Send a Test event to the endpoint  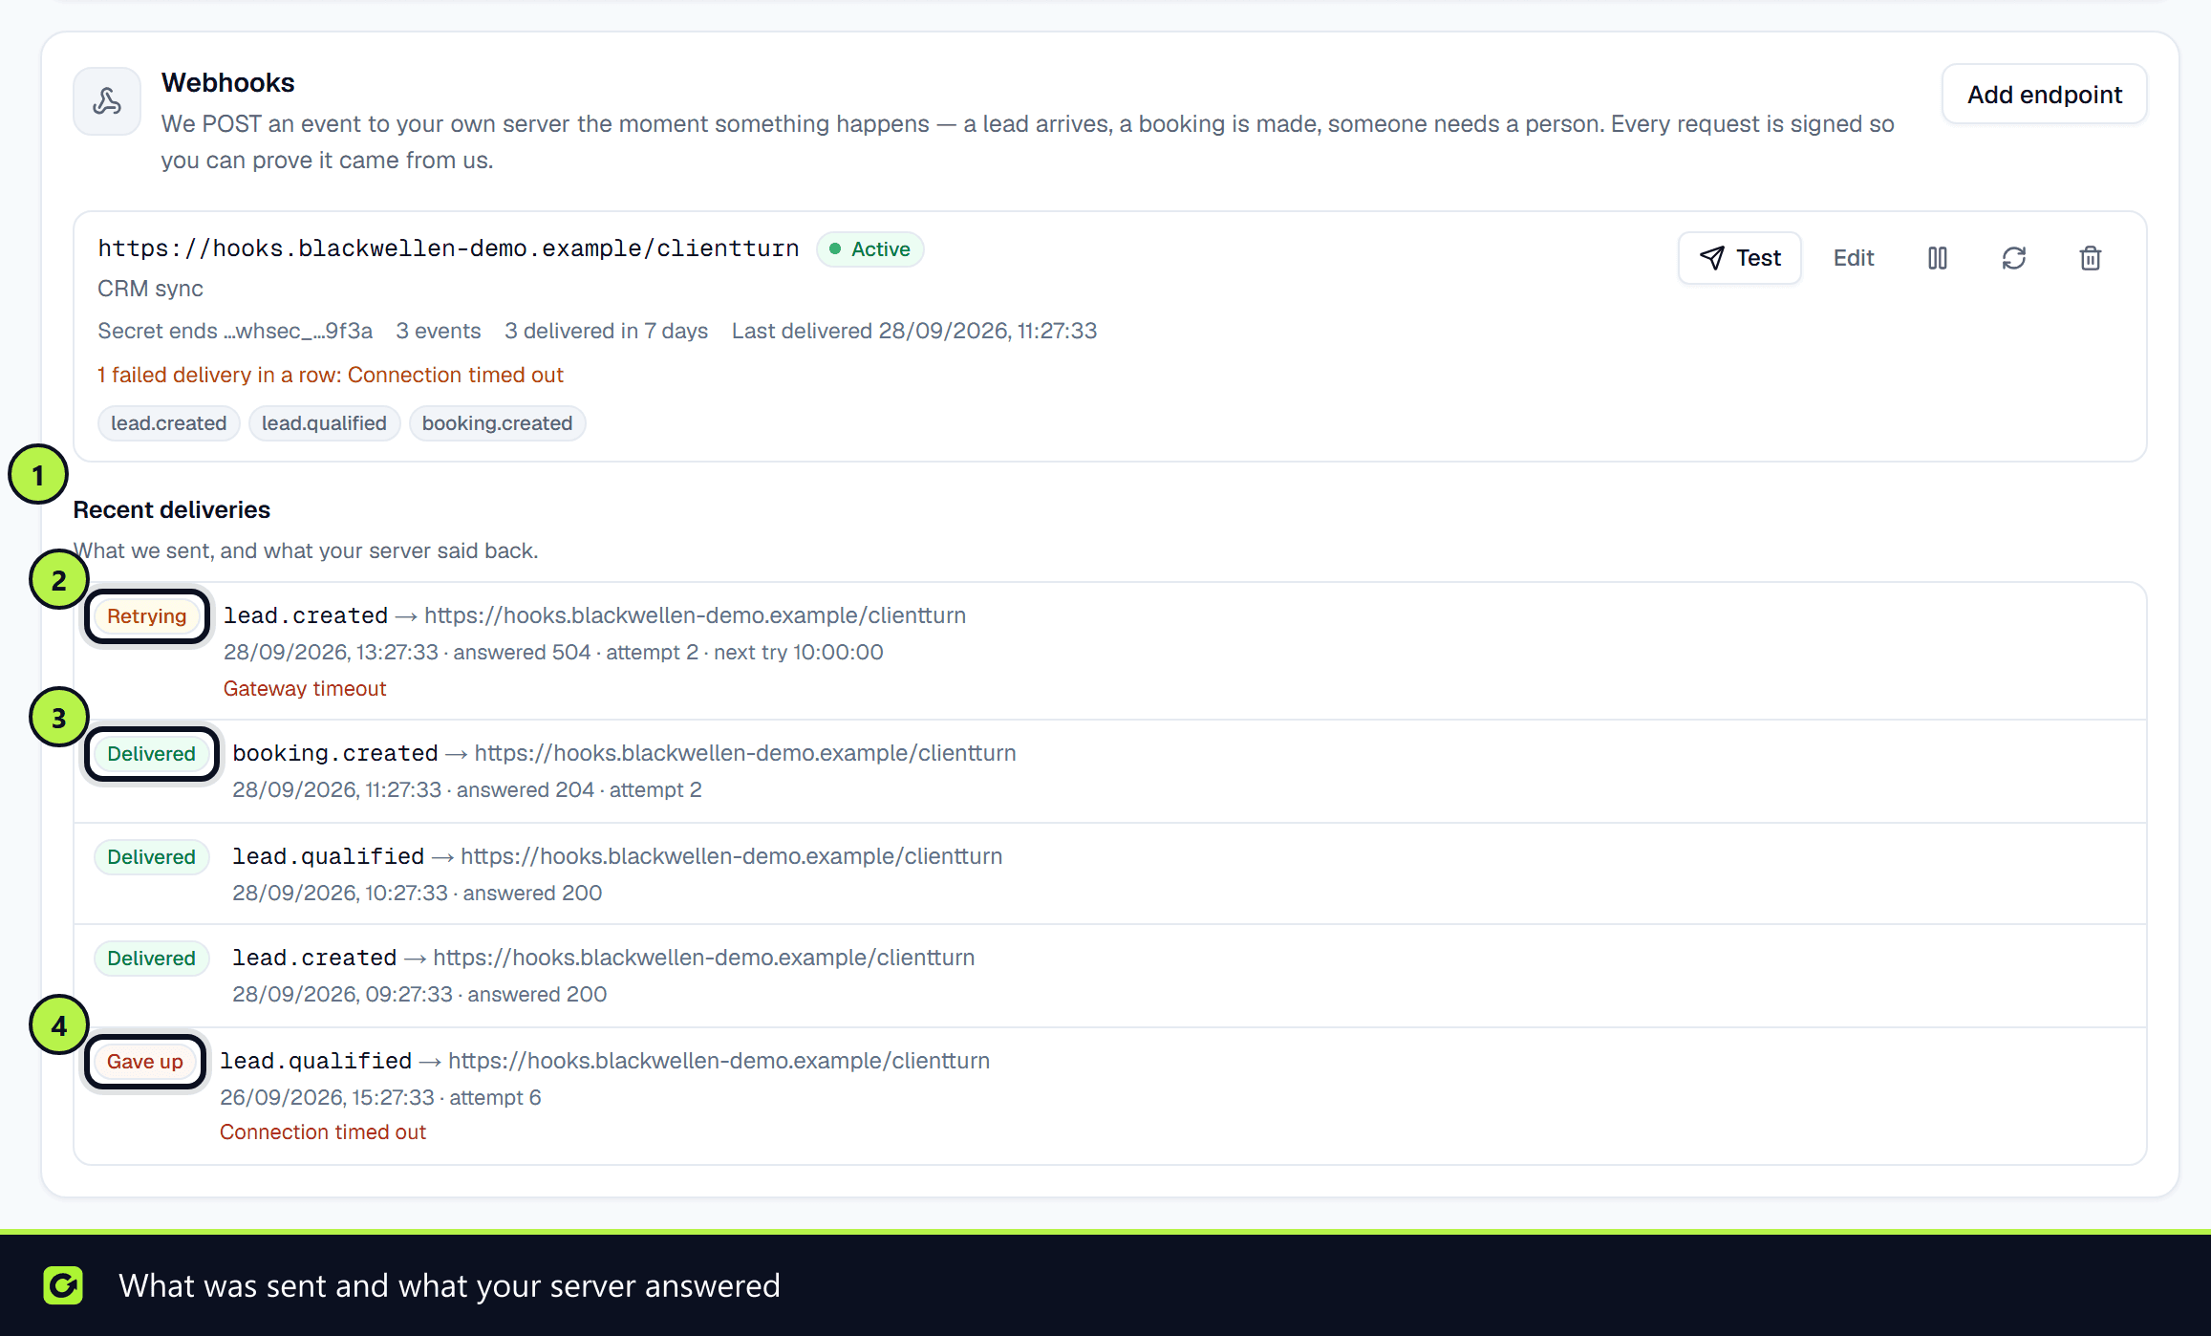click(x=1740, y=258)
